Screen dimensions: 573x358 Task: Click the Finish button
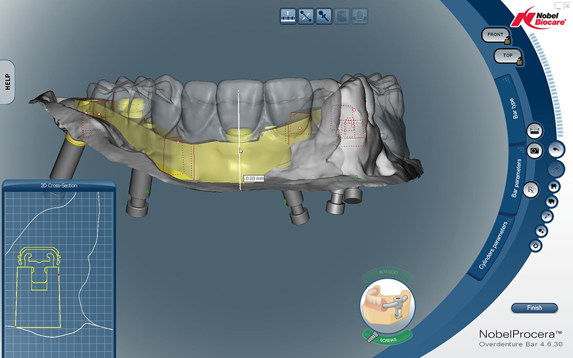click(x=534, y=308)
